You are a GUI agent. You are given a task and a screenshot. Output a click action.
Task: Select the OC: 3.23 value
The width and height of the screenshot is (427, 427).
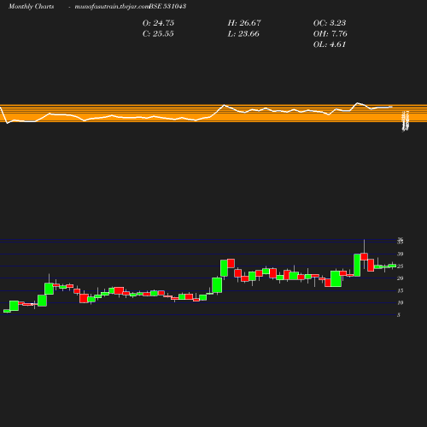[x=330, y=23]
